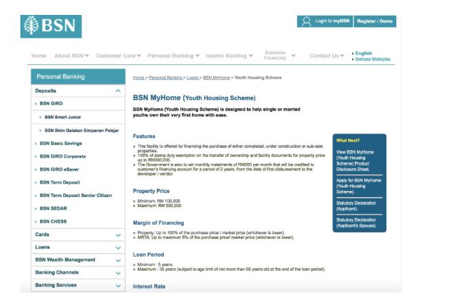The image size is (454, 304).
Task: Expand the Banking Channels chevron
Action: point(118,273)
